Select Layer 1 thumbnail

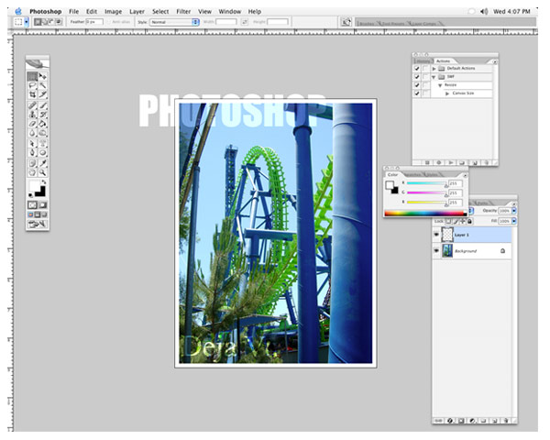pyautogui.click(x=447, y=235)
